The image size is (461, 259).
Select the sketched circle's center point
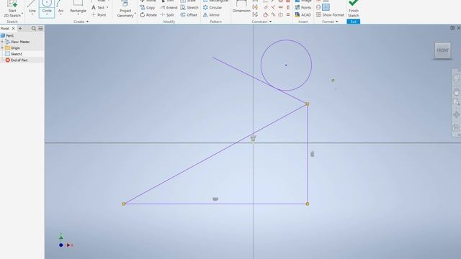coord(286,65)
